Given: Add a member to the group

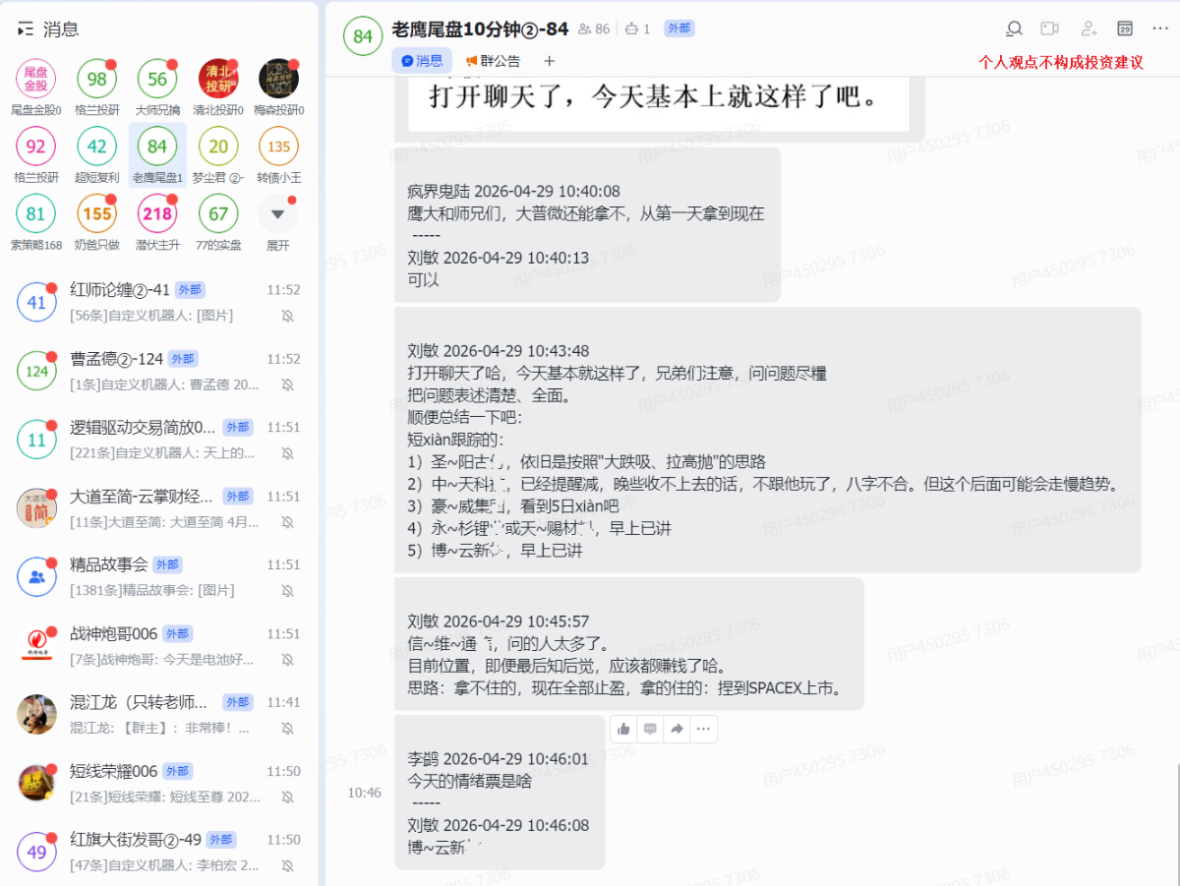Looking at the screenshot, I should click(1089, 29).
